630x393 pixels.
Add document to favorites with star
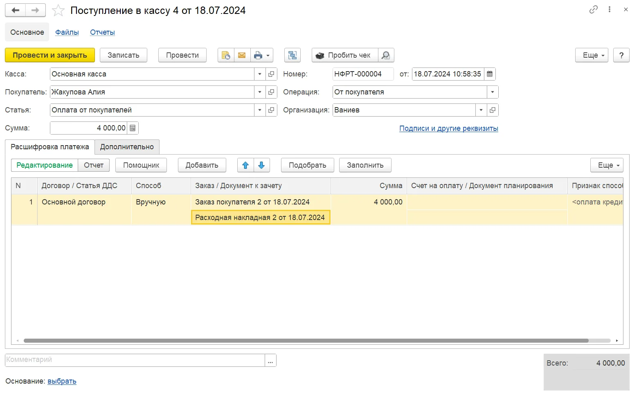(58, 11)
